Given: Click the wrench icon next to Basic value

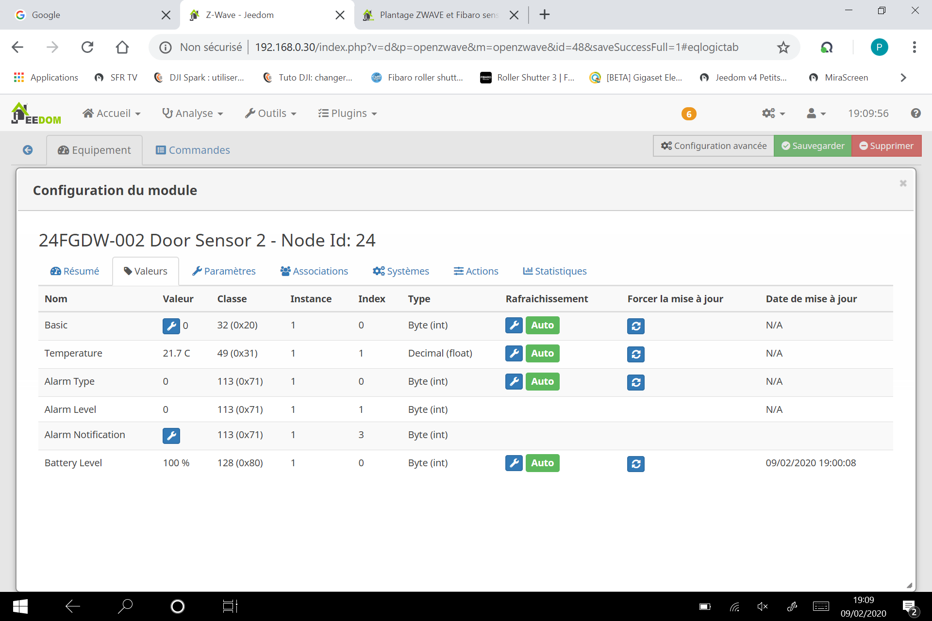Looking at the screenshot, I should [x=171, y=326].
